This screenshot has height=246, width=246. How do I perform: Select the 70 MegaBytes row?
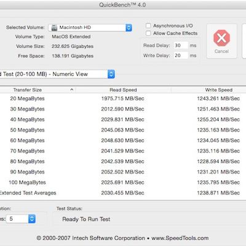(123, 151)
